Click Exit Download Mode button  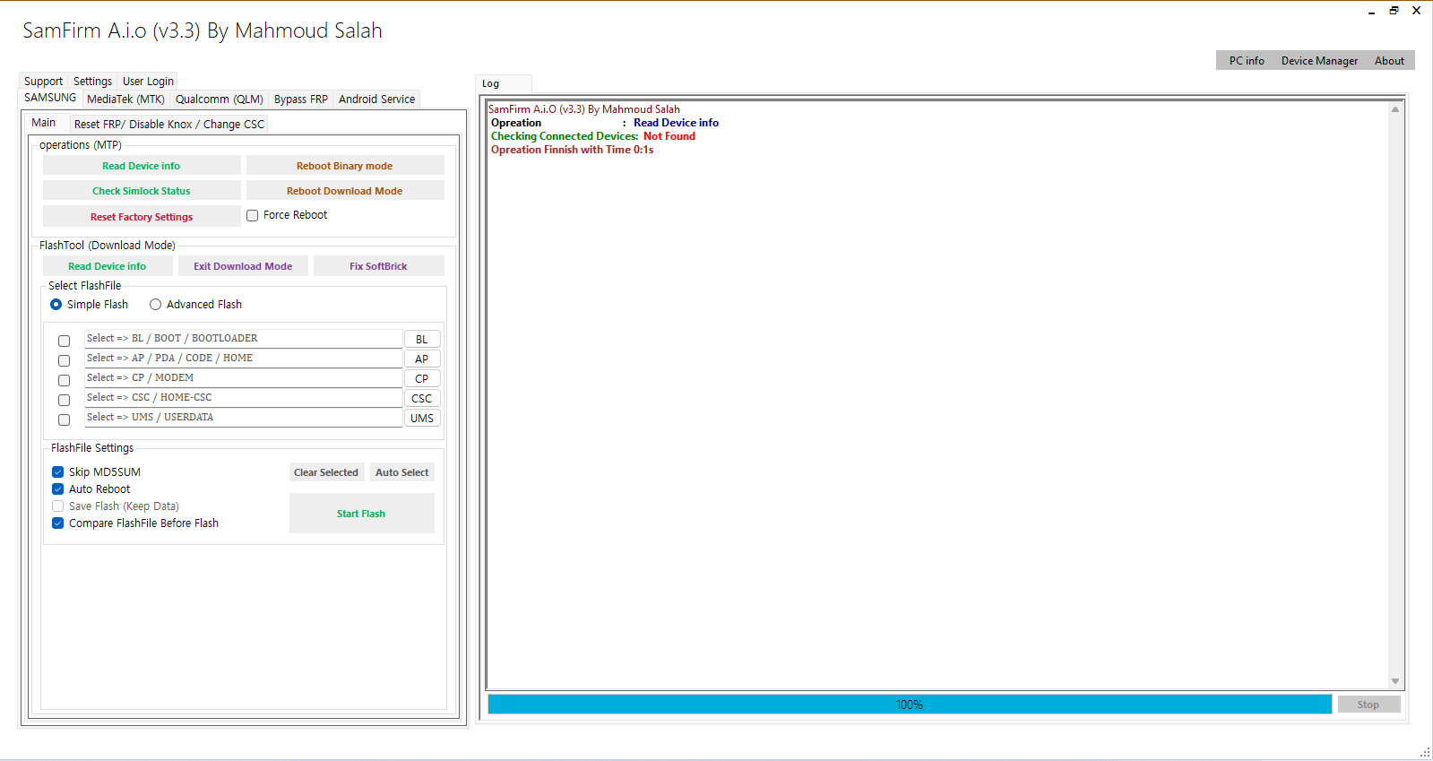click(243, 266)
